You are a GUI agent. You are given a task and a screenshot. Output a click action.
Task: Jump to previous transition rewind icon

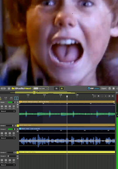109,96
